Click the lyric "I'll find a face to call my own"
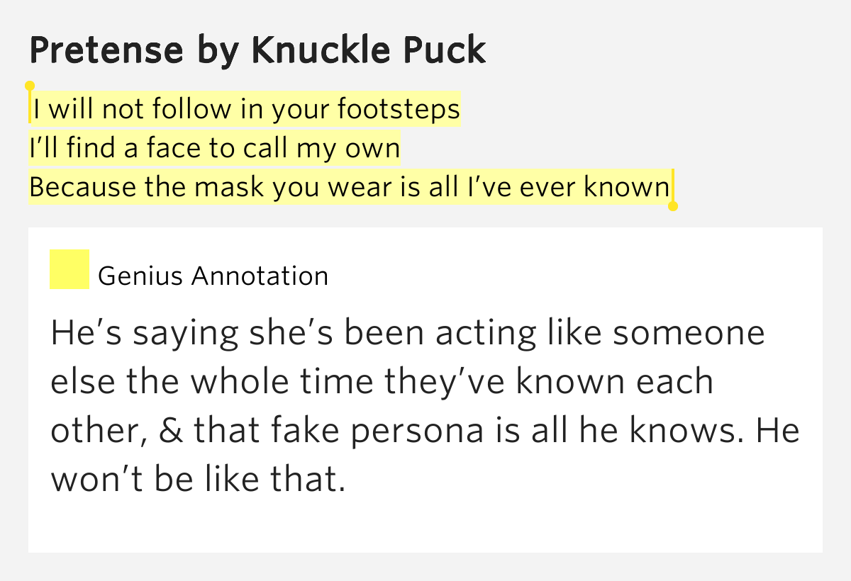This screenshot has height=581, width=851. 215,149
